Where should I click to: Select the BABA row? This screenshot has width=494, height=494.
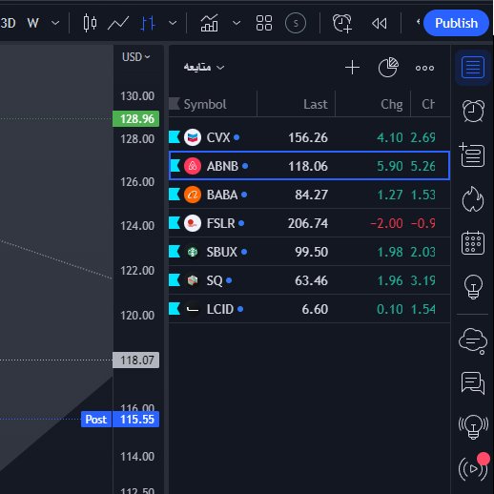pos(309,195)
